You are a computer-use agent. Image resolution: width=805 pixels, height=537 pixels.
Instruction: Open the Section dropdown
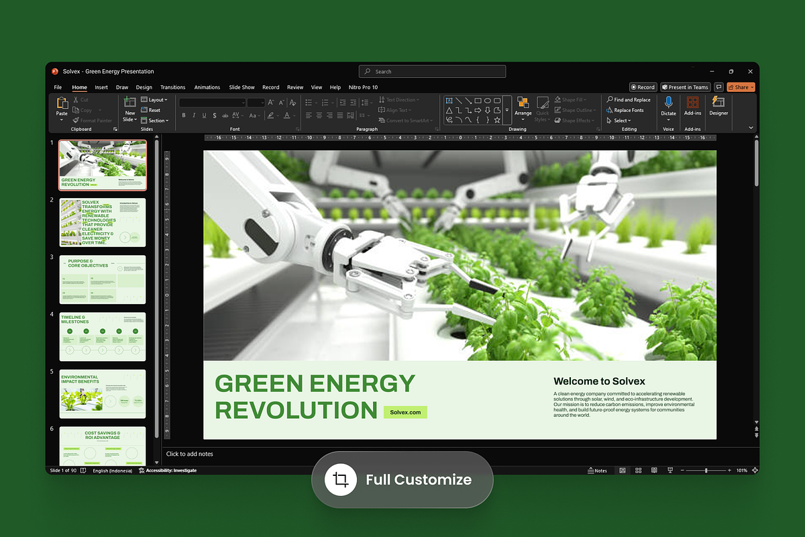click(x=155, y=121)
